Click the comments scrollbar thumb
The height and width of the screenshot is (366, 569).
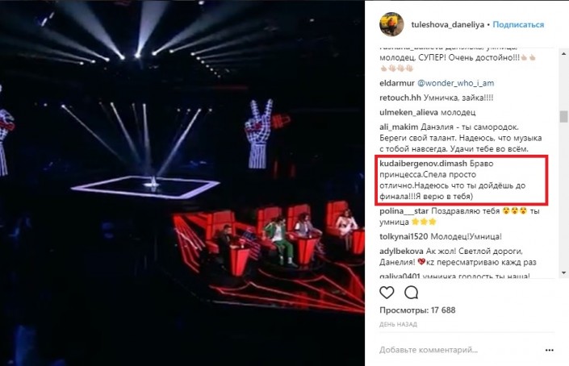563,117
